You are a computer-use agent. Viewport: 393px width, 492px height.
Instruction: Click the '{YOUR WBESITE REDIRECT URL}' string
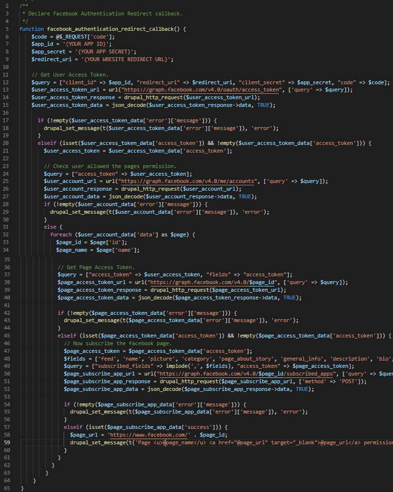(x=126, y=59)
